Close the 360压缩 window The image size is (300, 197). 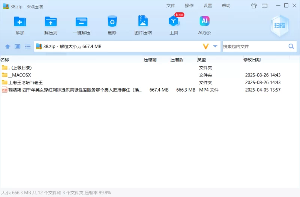click(x=294, y=6)
